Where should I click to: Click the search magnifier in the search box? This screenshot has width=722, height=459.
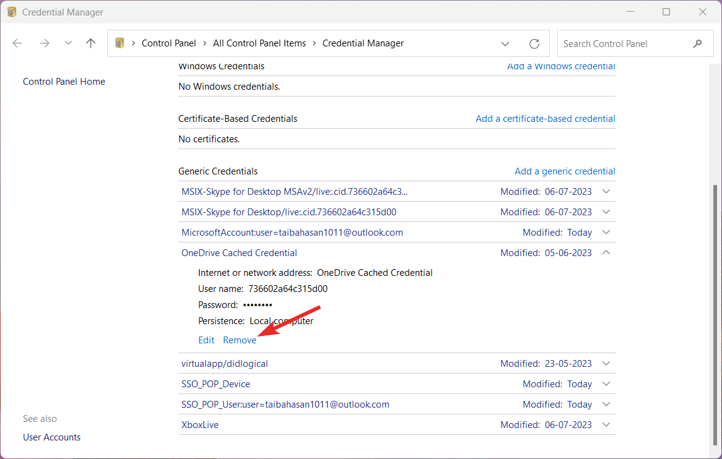pyautogui.click(x=698, y=43)
